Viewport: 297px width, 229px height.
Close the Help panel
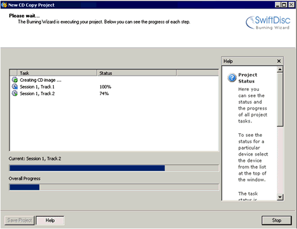279,61
